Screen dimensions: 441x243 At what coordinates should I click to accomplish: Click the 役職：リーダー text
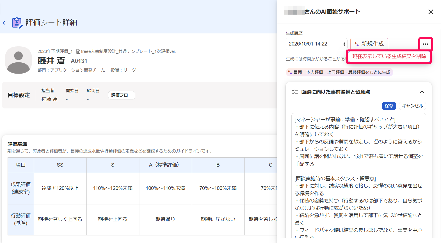click(125, 70)
